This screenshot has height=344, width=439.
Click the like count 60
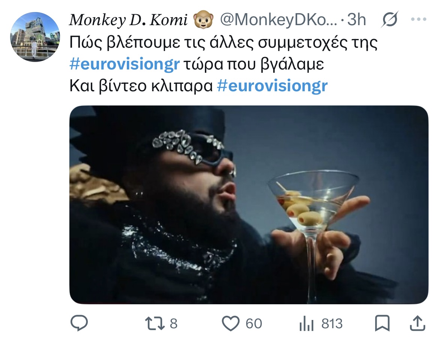[254, 323]
